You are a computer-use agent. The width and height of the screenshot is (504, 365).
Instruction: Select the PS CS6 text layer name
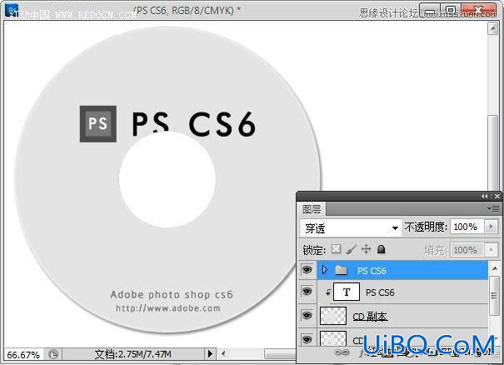[380, 292]
